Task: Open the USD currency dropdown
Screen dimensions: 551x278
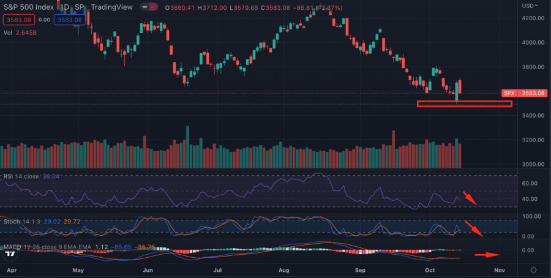Action: (530, 6)
